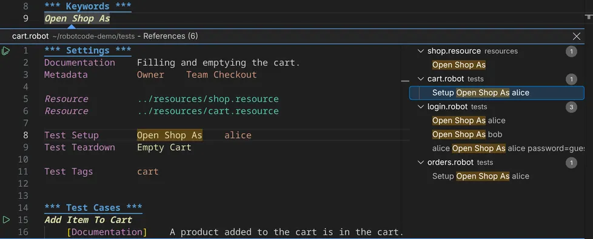Click the 'Owner' metadata key
The image size is (593, 239).
coord(150,75)
